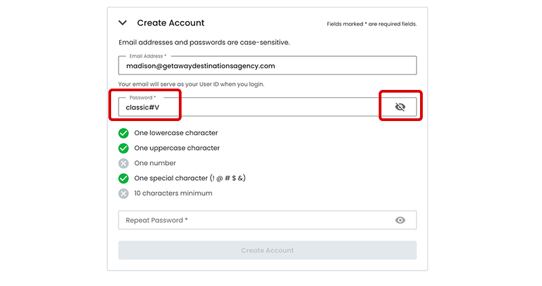Click the 'One lowercase character' requirement text
Screen dimensions: 542x286
pos(176,133)
